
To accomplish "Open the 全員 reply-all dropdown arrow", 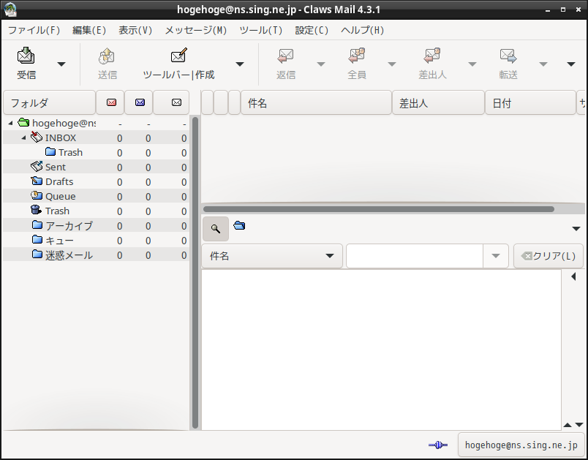I will pyautogui.click(x=391, y=64).
